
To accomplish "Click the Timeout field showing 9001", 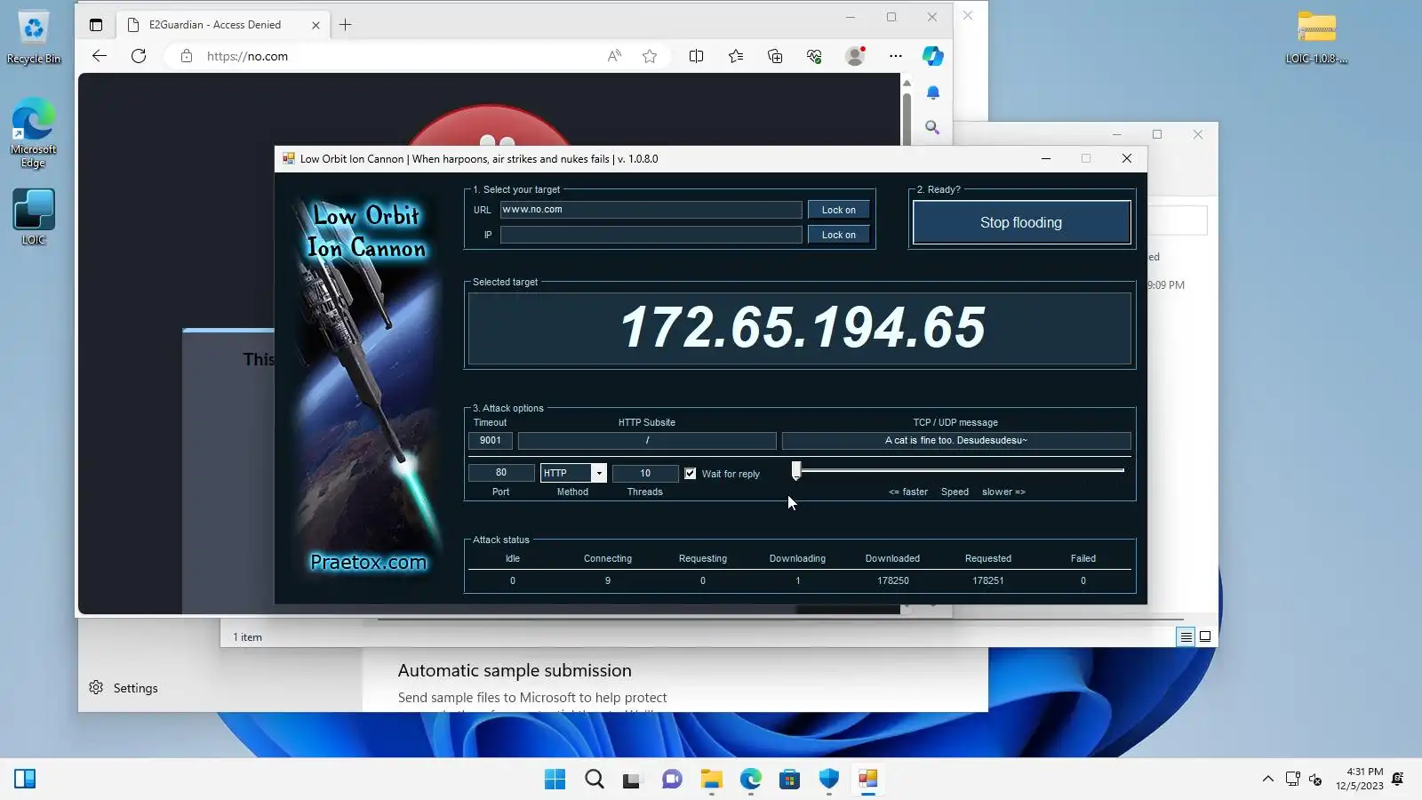I will click(491, 441).
